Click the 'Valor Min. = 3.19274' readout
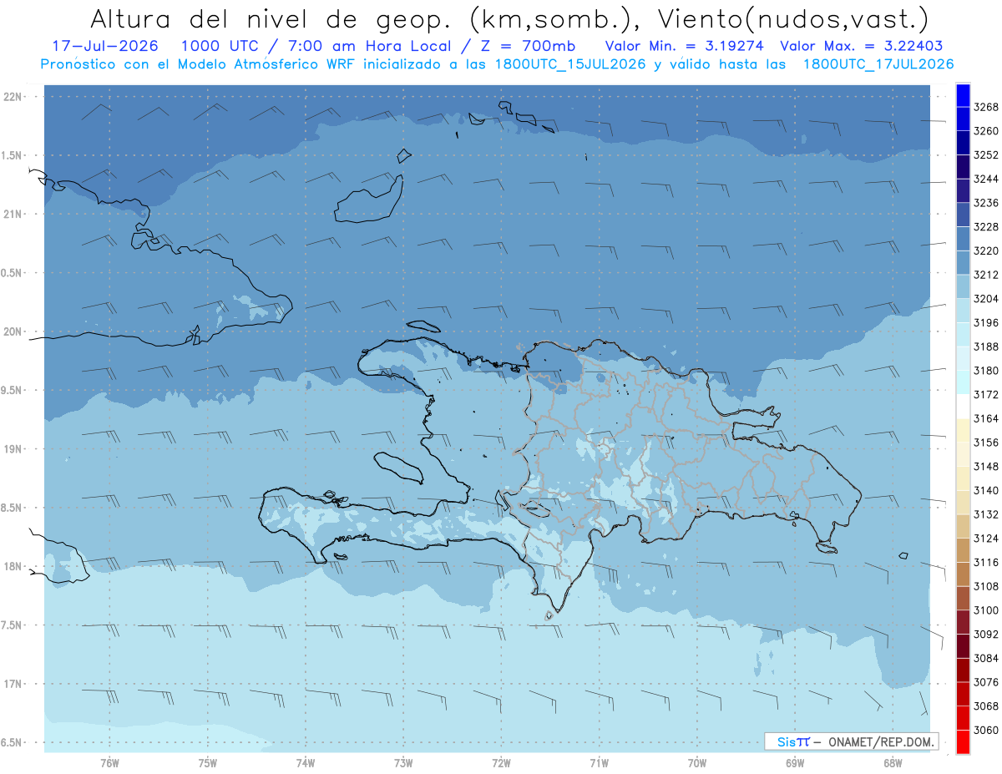This screenshot has height=774, width=1002. point(685,46)
